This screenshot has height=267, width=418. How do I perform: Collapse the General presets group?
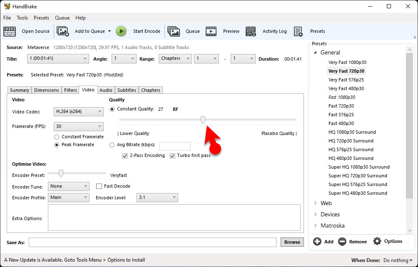(x=315, y=53)
